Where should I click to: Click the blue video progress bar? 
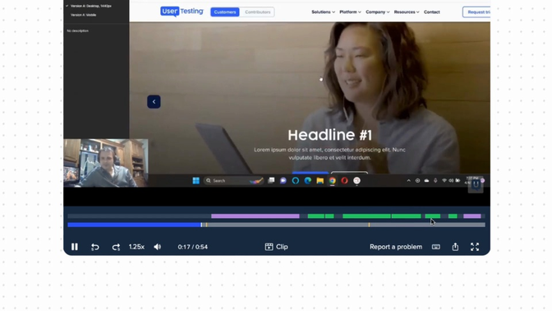click(134, 225)
